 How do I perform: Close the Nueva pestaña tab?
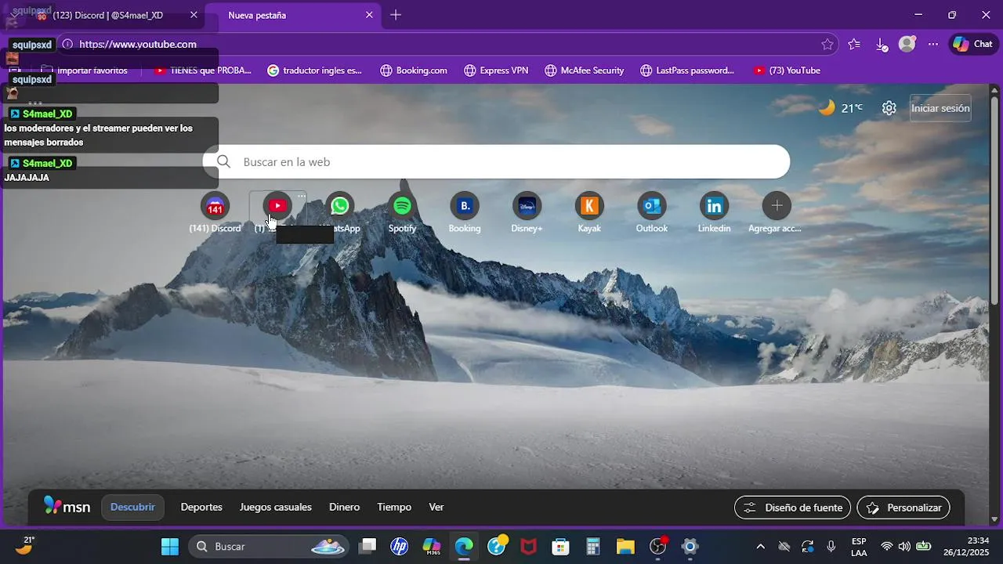369,15
